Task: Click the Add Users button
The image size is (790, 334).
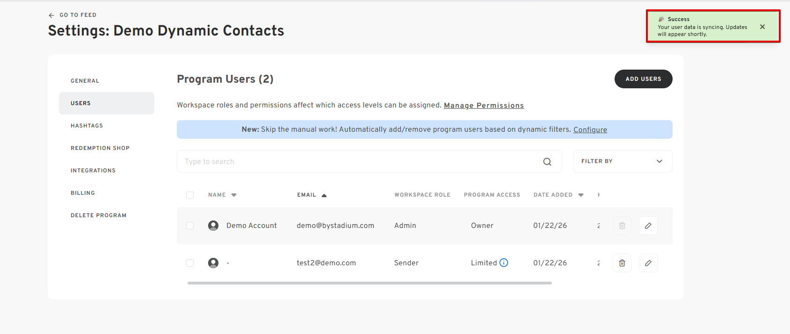Action: pos(643,79)
